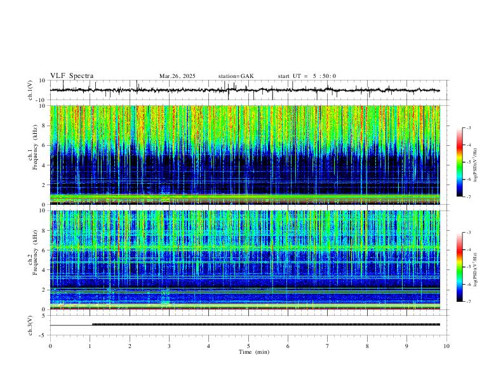Click the "-5" tick on ch.2 color bar

pyautogui.click(x=468, y=267)
